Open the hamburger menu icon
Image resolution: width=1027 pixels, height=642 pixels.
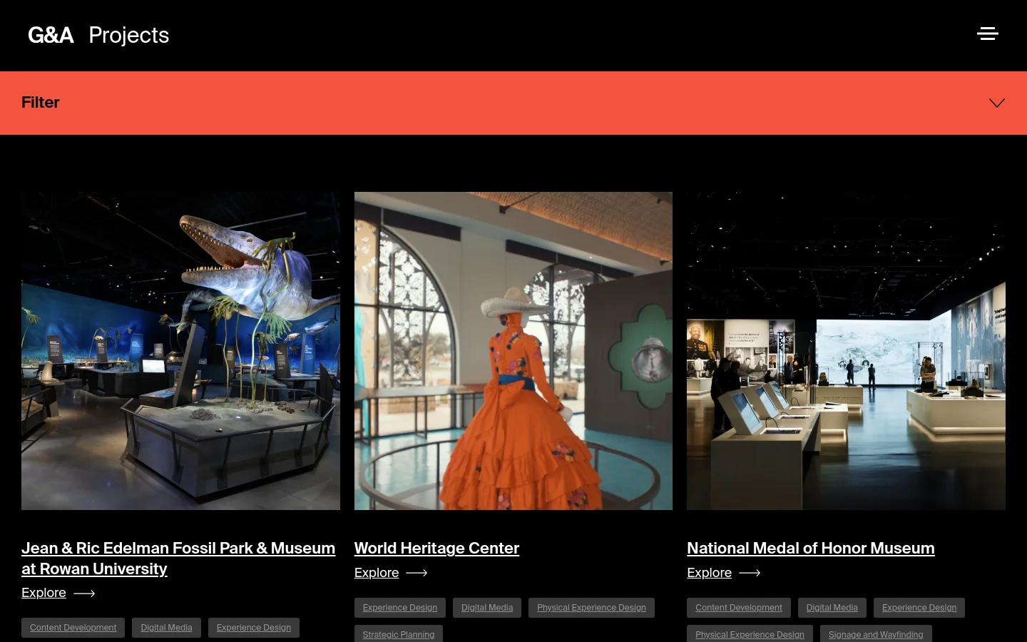point(988,34)
